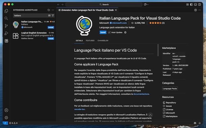The width and height of the screenshot is (206, 128).
Task: Refresh the Extensions Marketplace list
Action: [x=49, y=10]
